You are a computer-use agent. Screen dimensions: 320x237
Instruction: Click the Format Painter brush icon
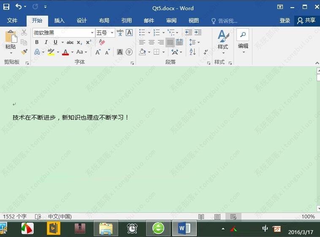[x=24, y=52]
